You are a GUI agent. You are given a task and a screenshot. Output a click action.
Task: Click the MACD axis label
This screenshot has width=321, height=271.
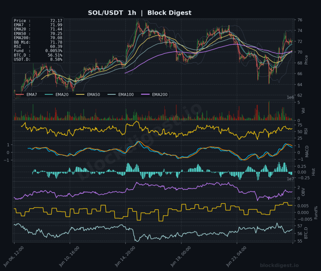(x=307, y=152)
